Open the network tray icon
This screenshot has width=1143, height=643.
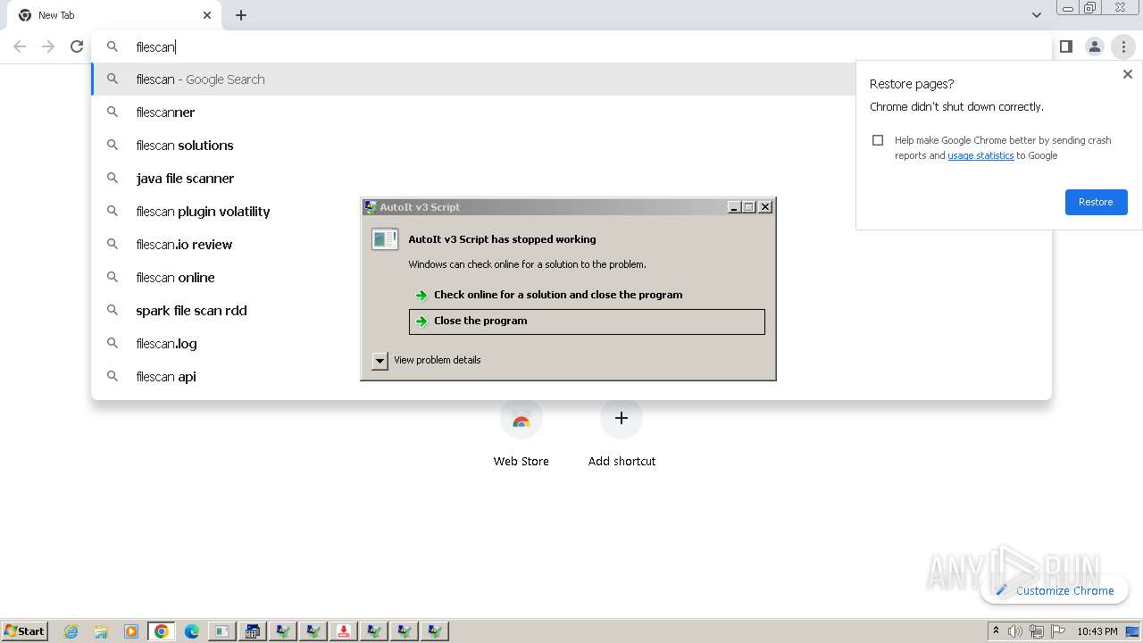tap(1036, 631)
